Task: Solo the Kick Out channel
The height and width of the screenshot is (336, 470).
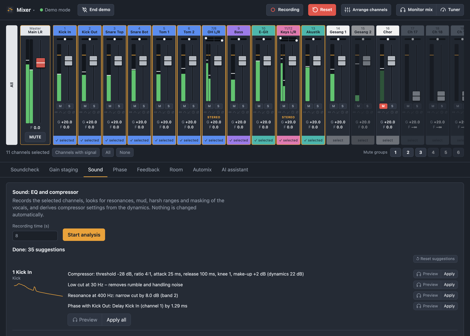Action: point(94,106)
